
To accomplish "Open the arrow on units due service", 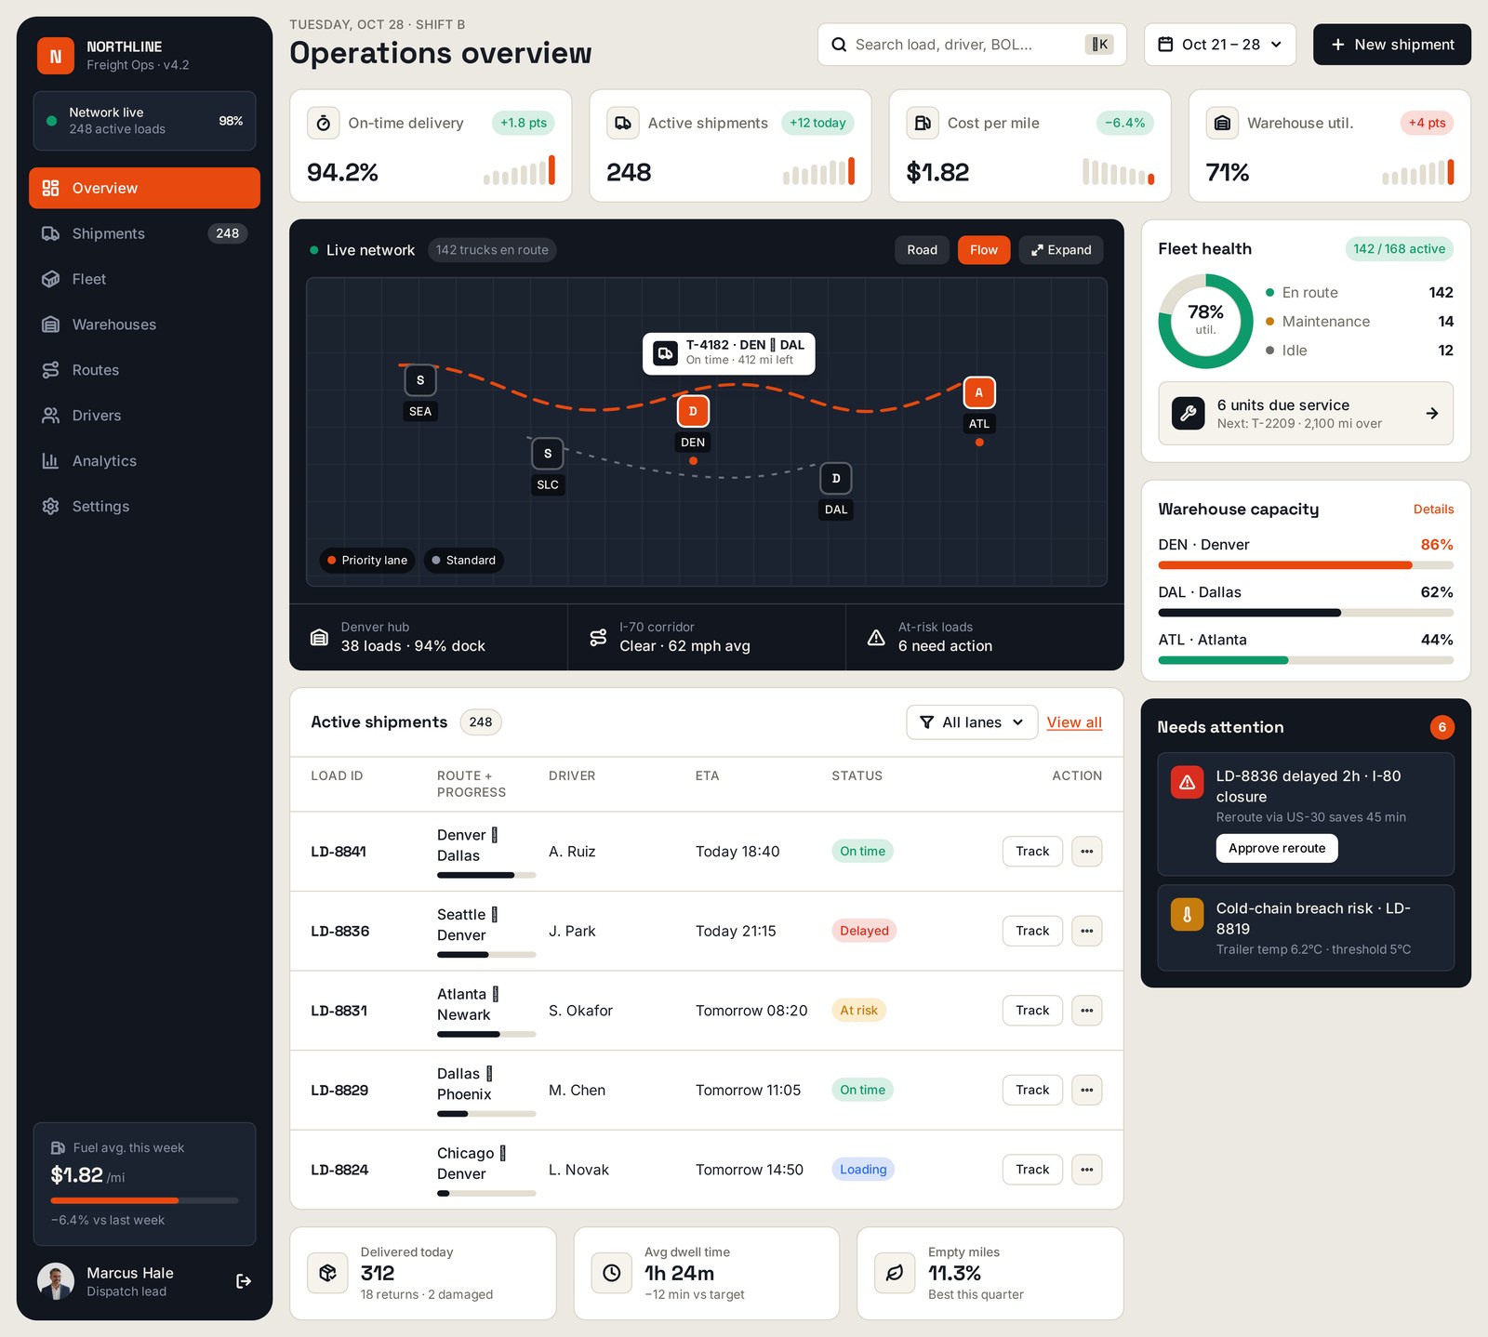I will pyautogui.click(x=1432, y=413).
